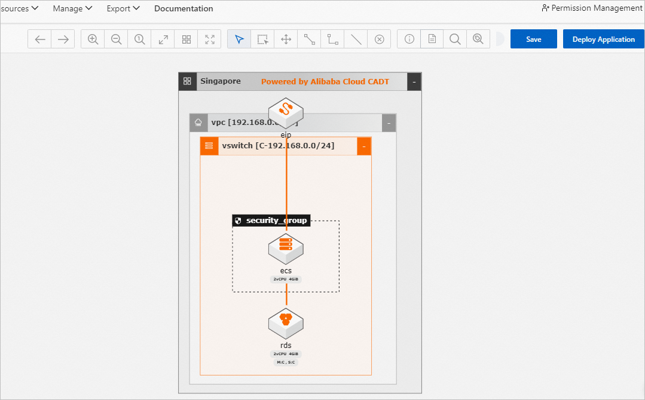The image size is (645, 400).
Task: Click the Singapore region title
Action: click(221, 81)
